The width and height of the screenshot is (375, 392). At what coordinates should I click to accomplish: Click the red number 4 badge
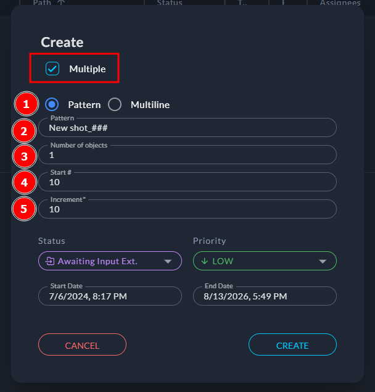(24, 183)
